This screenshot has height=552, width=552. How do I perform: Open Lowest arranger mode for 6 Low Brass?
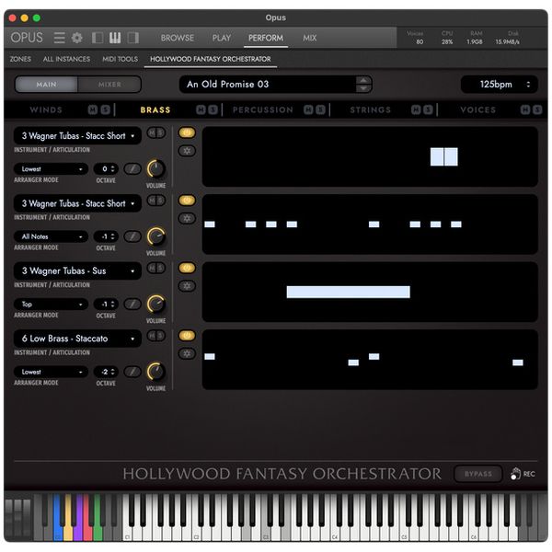51,372
